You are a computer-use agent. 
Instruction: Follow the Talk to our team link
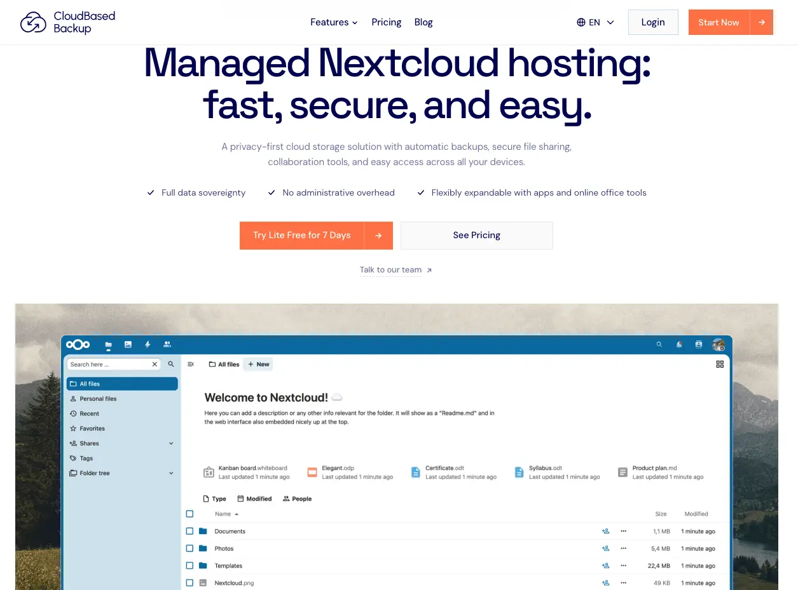[x=396, y=270]
